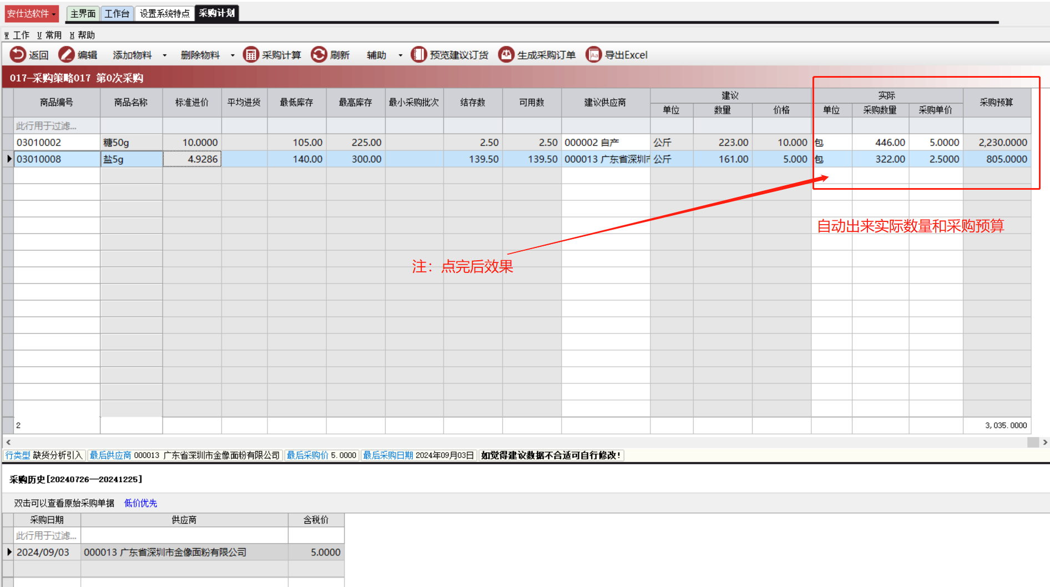The height and width of the screenshot is (587, 1050).
Task: Click the 添加物料 toolbar button
Action: [x=132, y=55]
